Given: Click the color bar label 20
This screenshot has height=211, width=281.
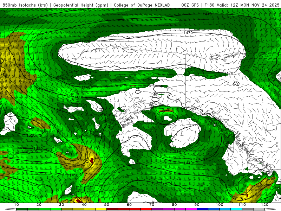Looking at the screenshot, I should click(x=39, y=205).
